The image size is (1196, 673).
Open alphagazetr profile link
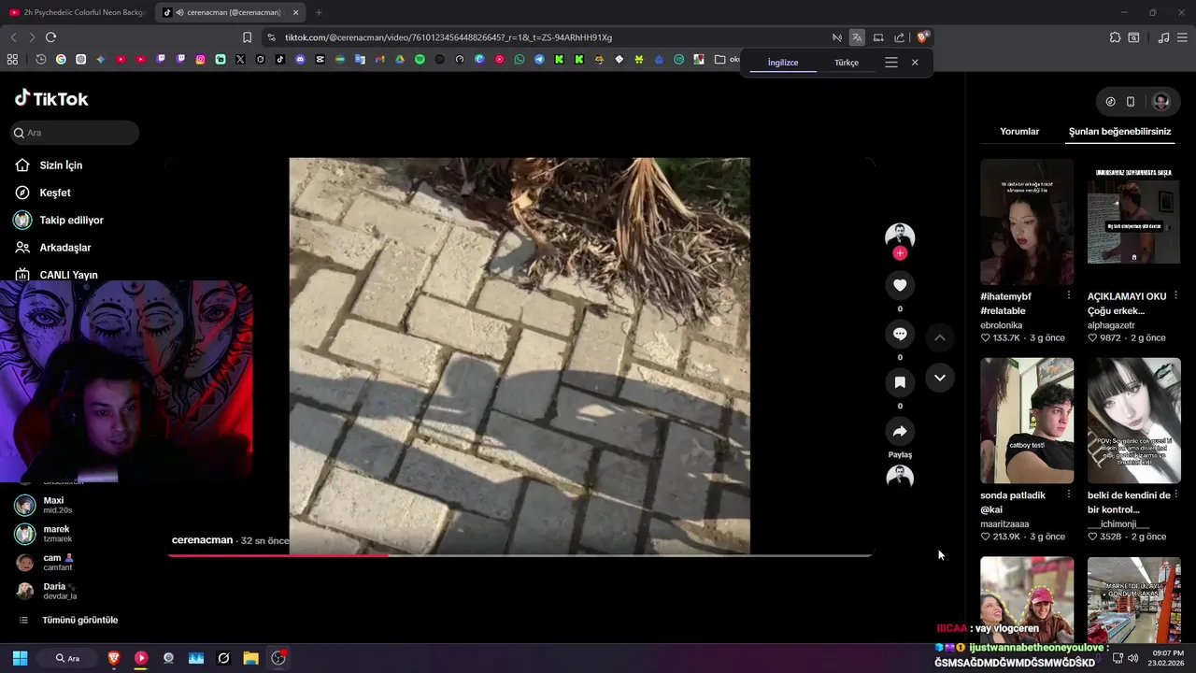tap(1111, 325)
